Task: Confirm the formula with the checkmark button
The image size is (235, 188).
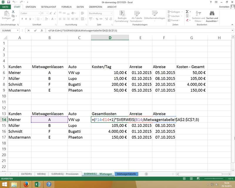Action: click(35, 30)
